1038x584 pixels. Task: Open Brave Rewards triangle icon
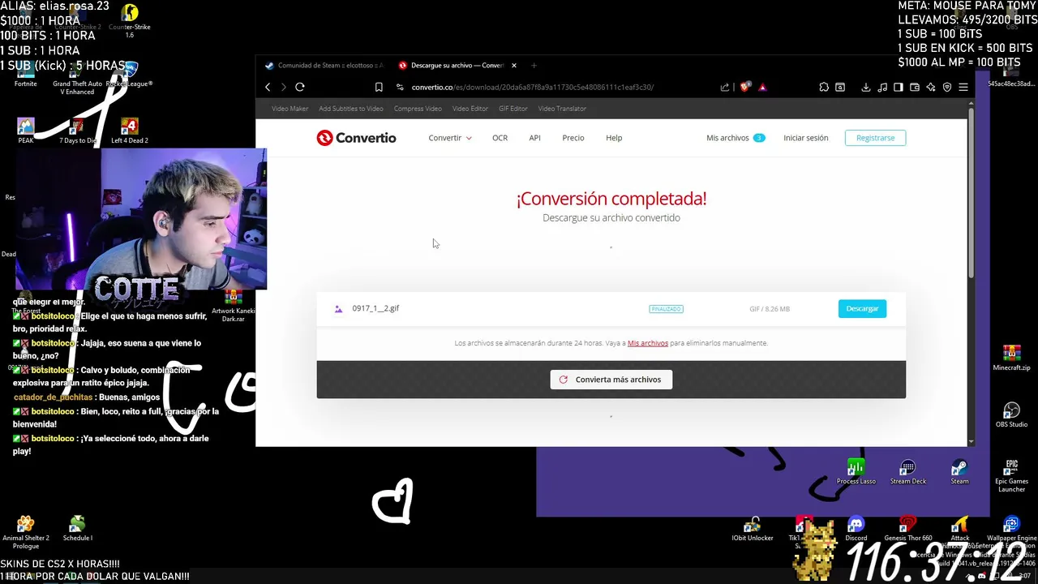pos(762,87)
